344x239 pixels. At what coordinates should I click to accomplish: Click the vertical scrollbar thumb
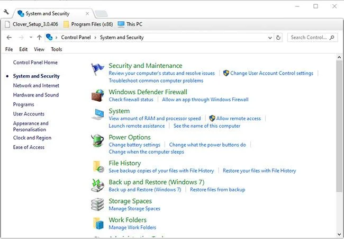click(x=339, y=126)
